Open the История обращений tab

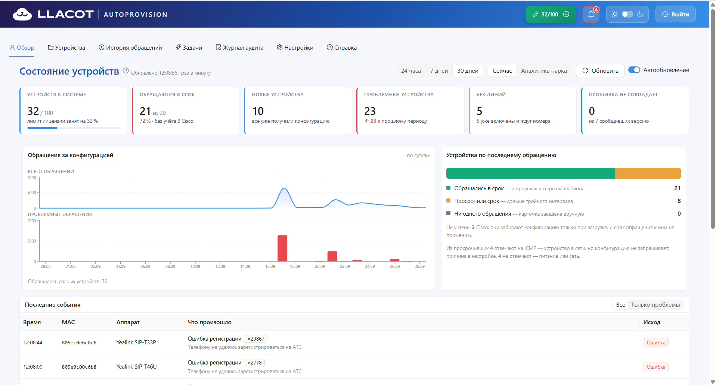pyautogui.click(x=130, y=48)
